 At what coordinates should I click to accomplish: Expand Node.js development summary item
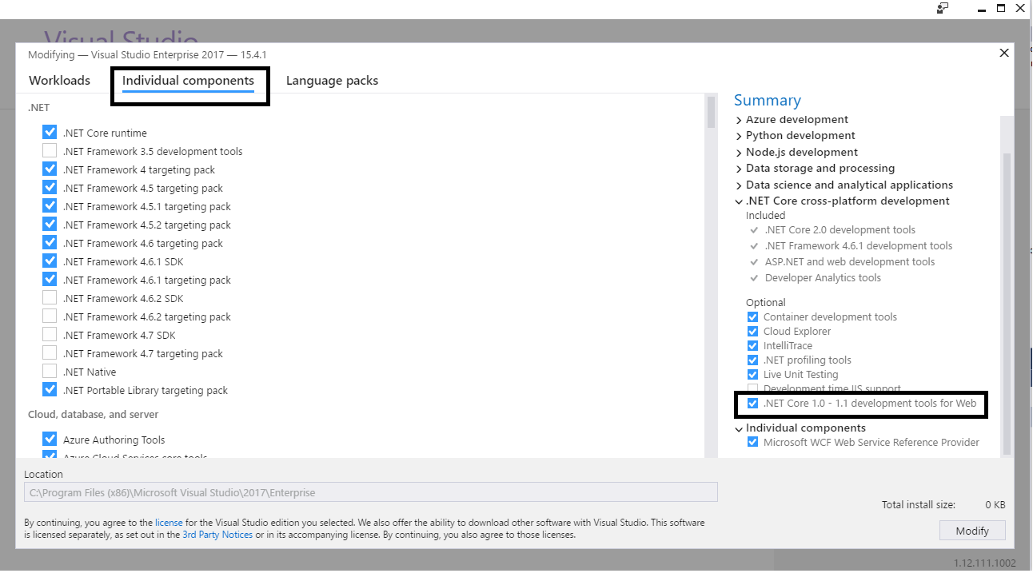click(x=739, y=153)
